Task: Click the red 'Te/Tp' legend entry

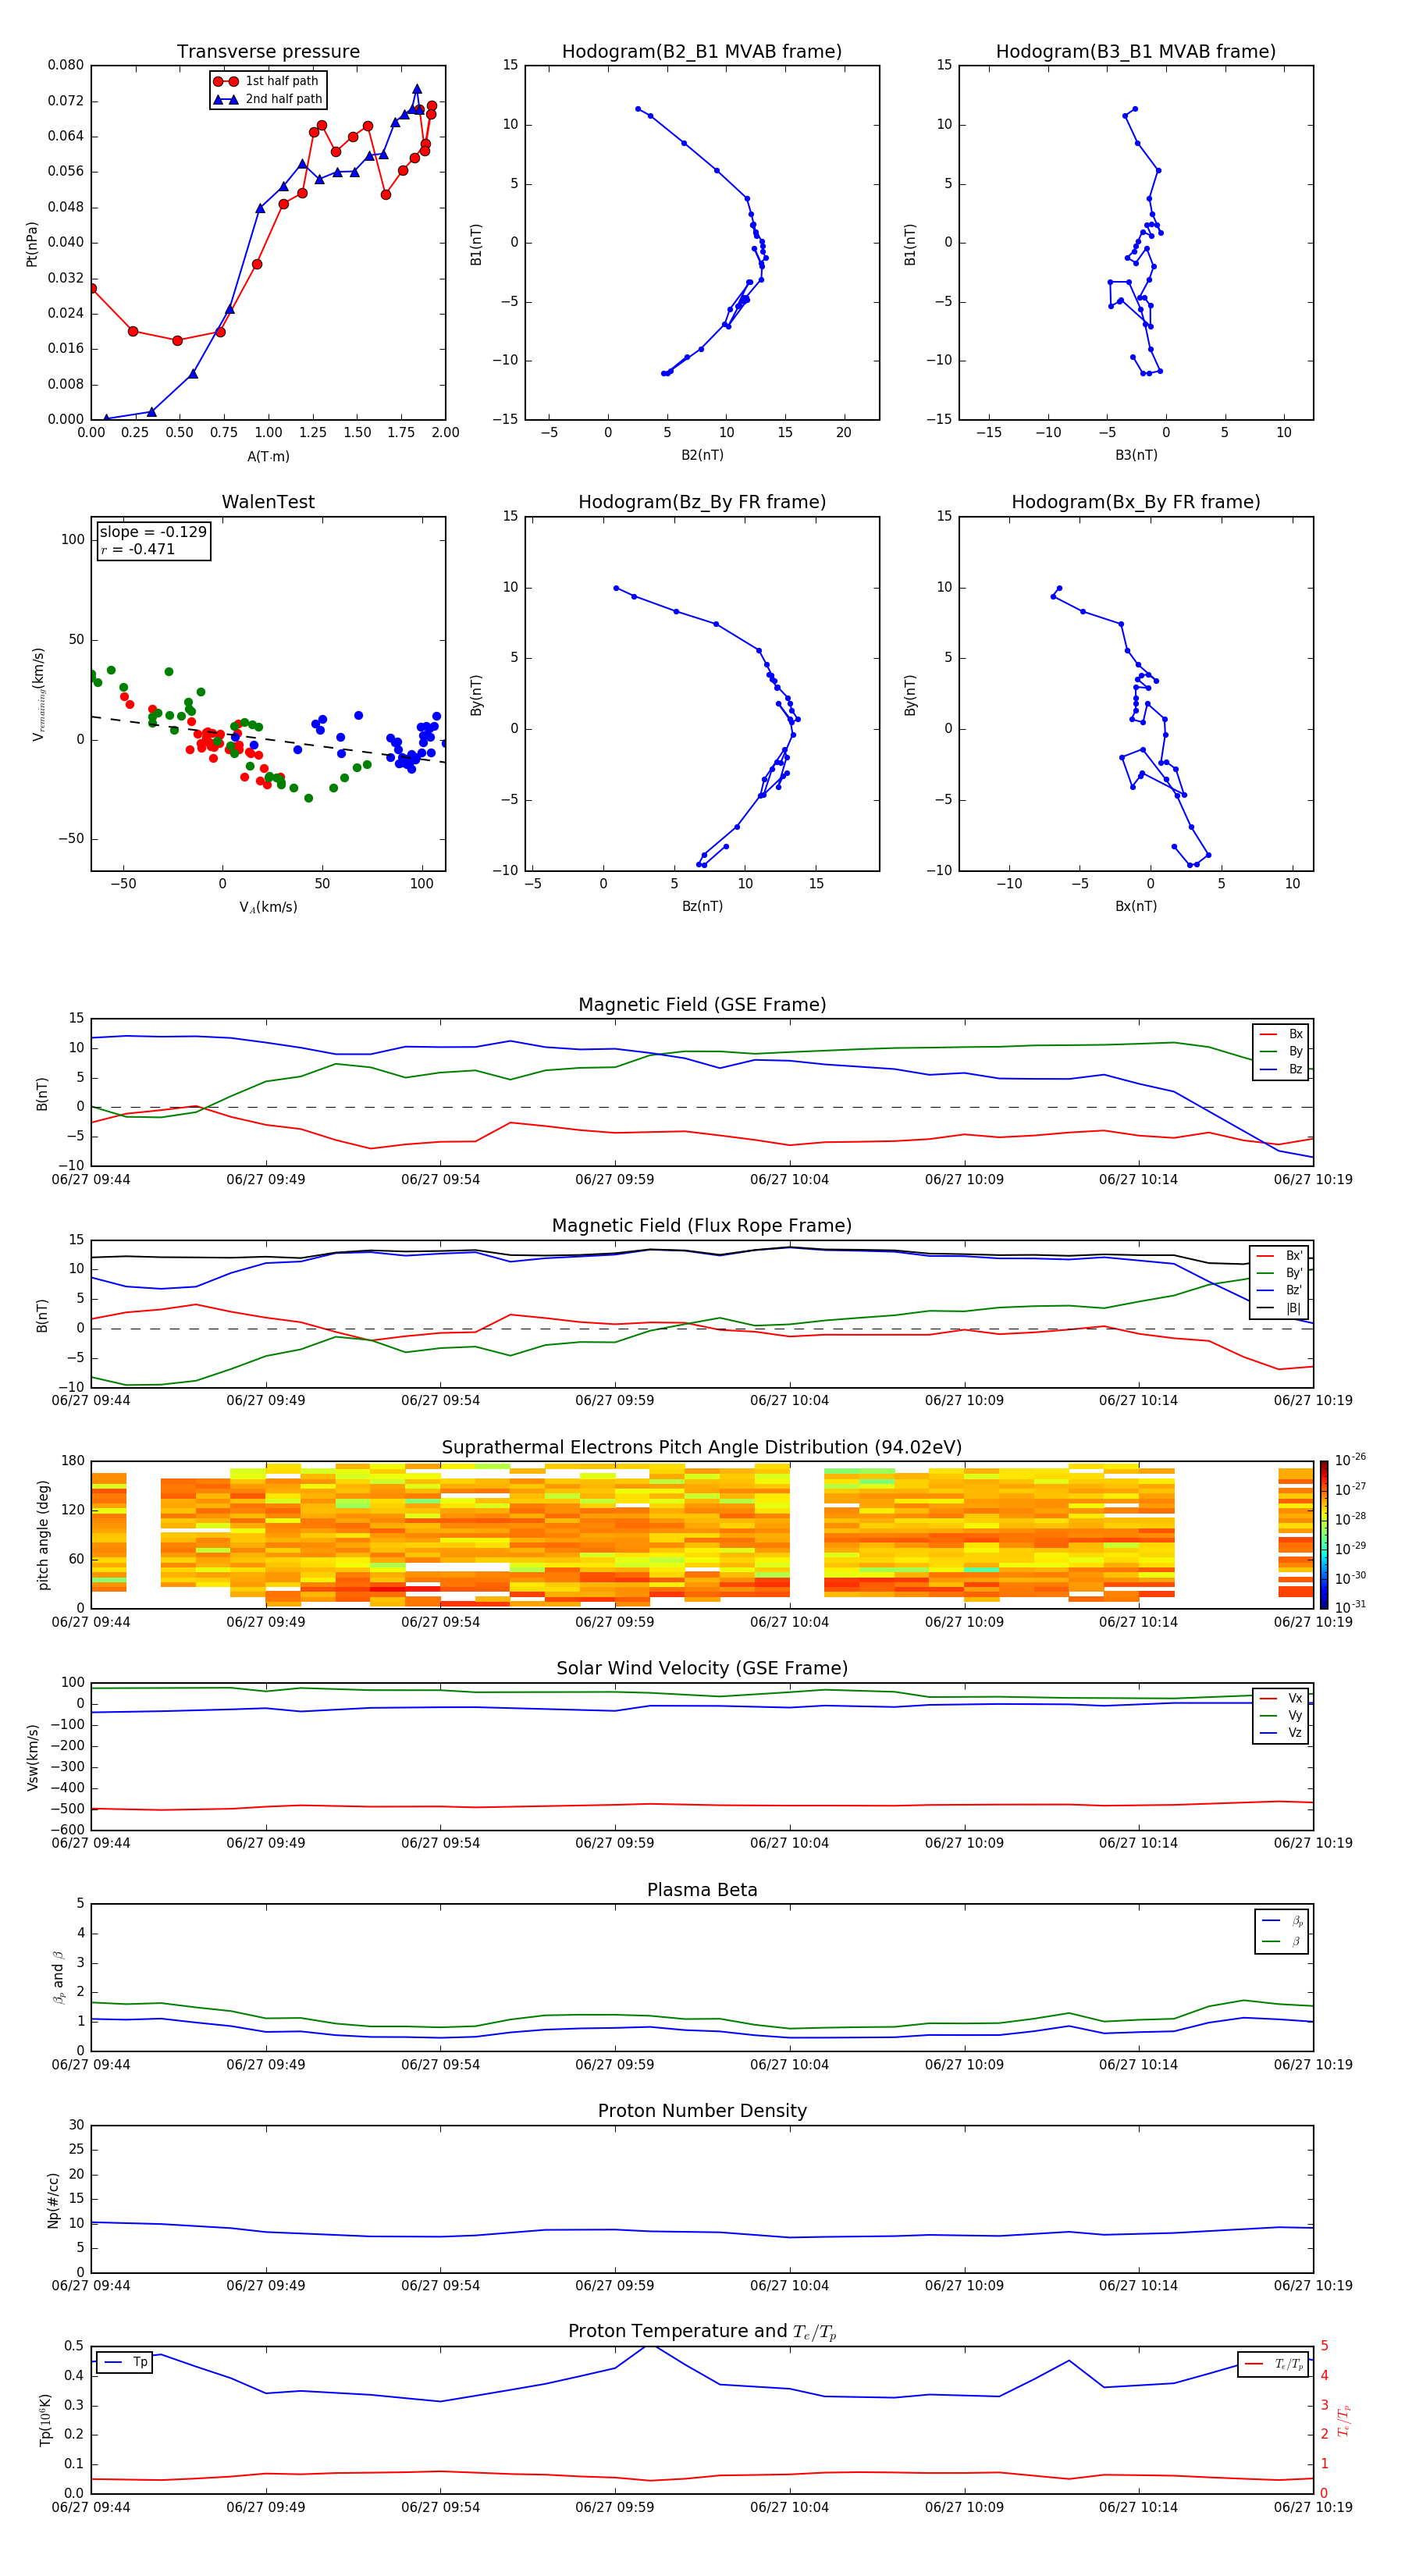Action: tap(1274, 2364)
